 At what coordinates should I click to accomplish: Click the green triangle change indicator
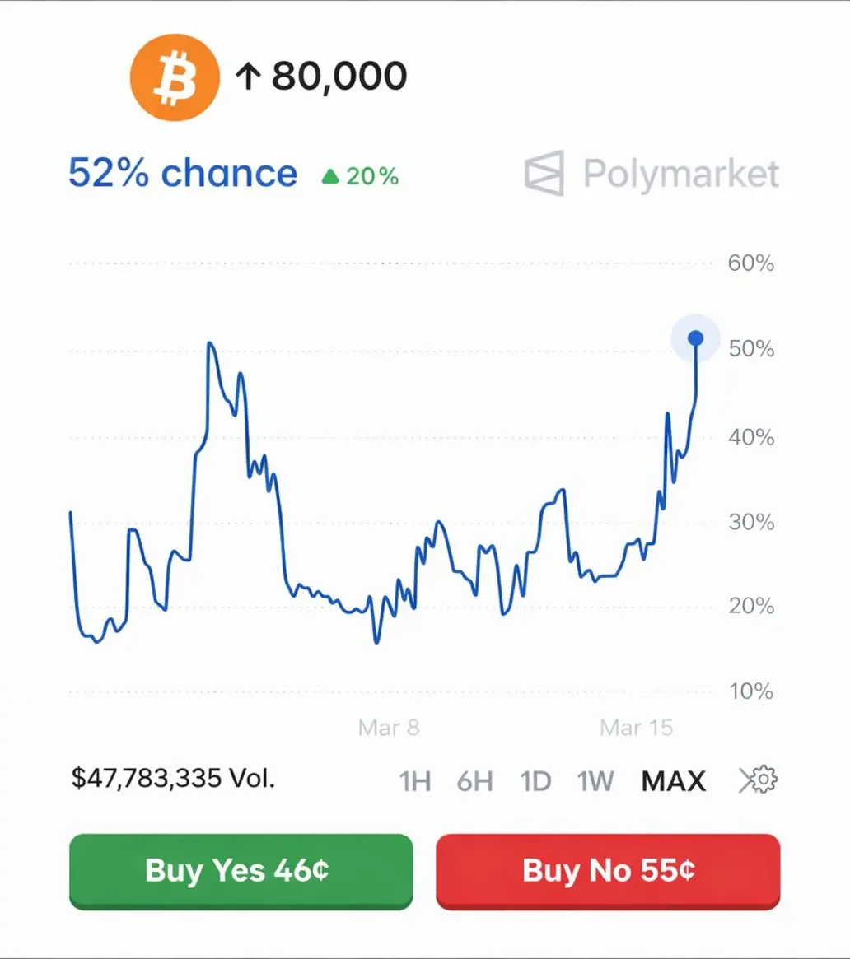click(x=329, y=177)
